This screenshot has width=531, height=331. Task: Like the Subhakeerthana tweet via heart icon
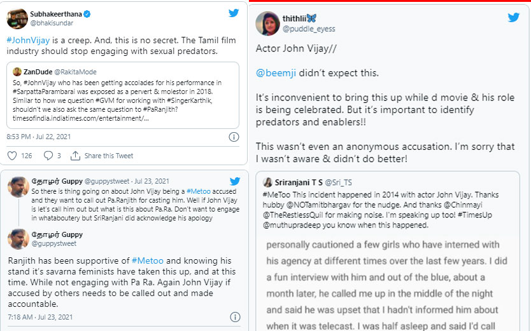point(12,156)
